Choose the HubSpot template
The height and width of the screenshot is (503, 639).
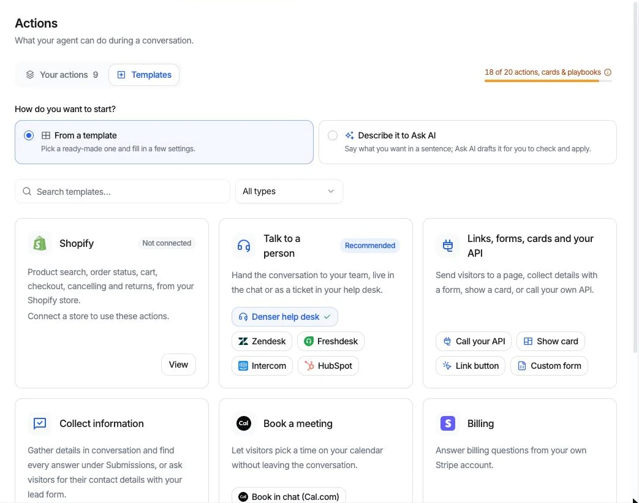[x=328, y=366]
